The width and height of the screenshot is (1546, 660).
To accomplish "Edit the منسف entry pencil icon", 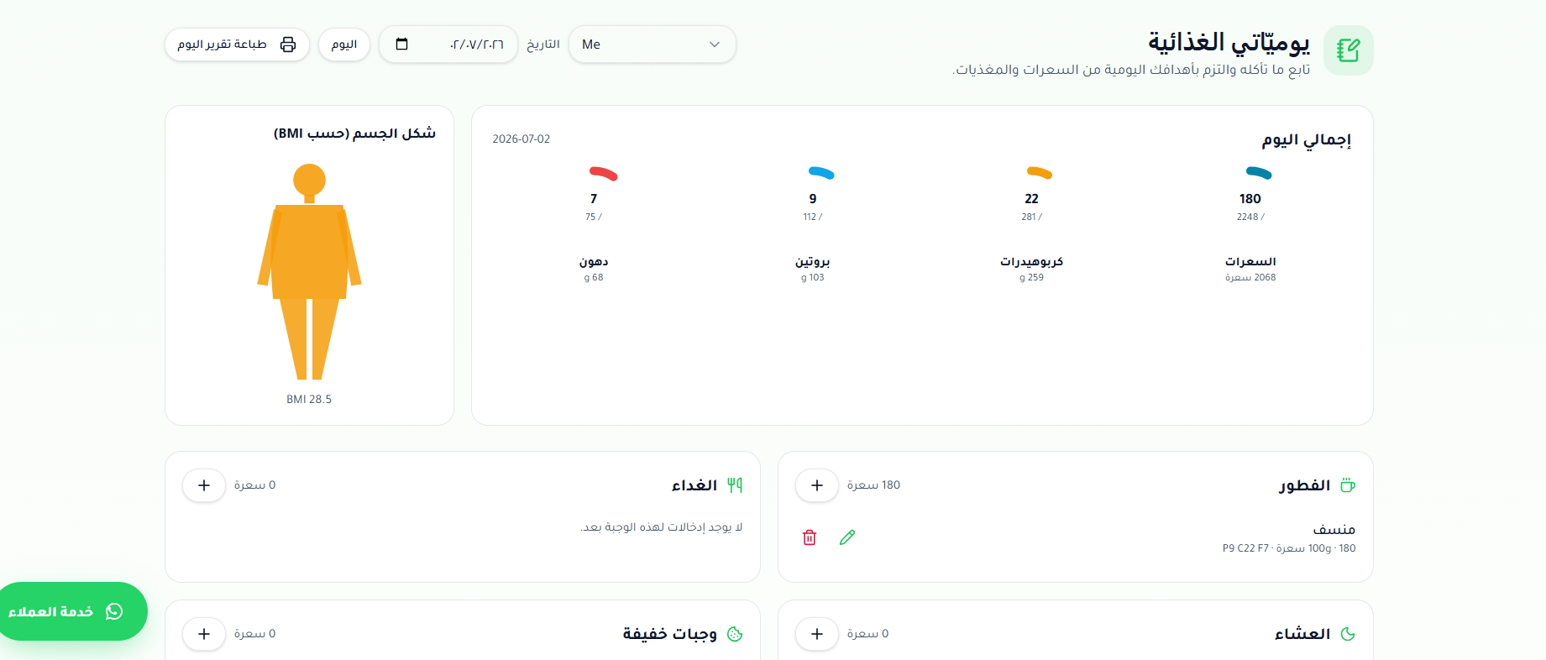I will click(847, 537).
